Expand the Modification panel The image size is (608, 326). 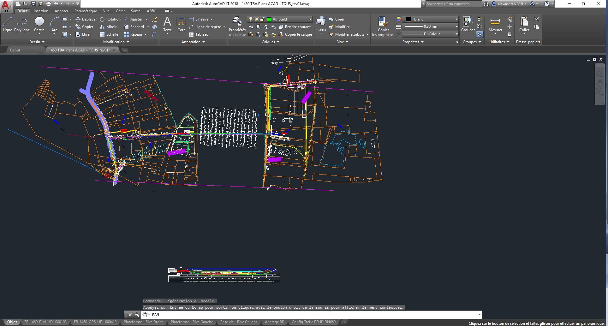(x=116, y=42)
